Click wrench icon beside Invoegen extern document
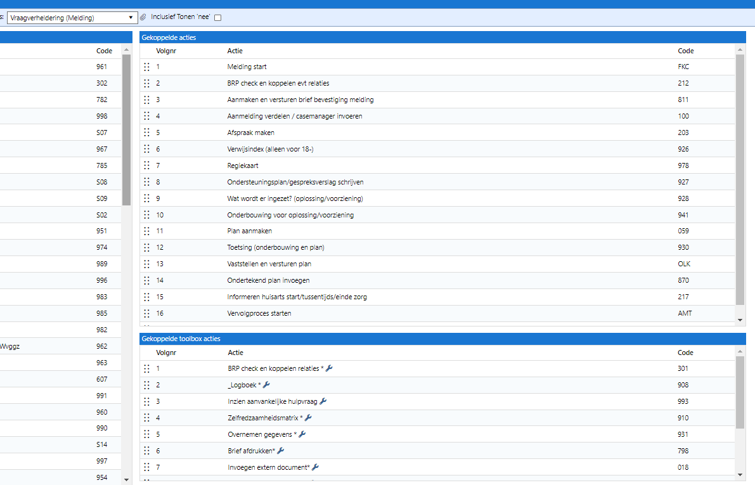755x485 pixels. [x=315, y=467]
